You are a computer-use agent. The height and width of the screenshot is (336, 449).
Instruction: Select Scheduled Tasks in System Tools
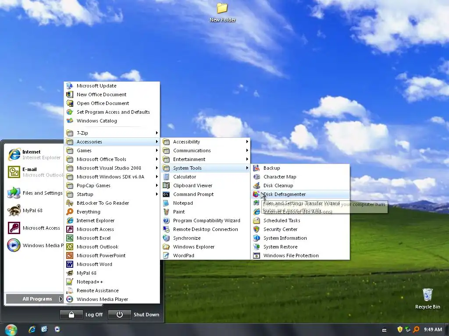(300, 220)
